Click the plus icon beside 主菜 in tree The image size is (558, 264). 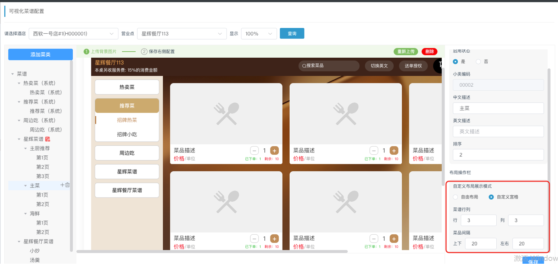click(x=62, y=185)
